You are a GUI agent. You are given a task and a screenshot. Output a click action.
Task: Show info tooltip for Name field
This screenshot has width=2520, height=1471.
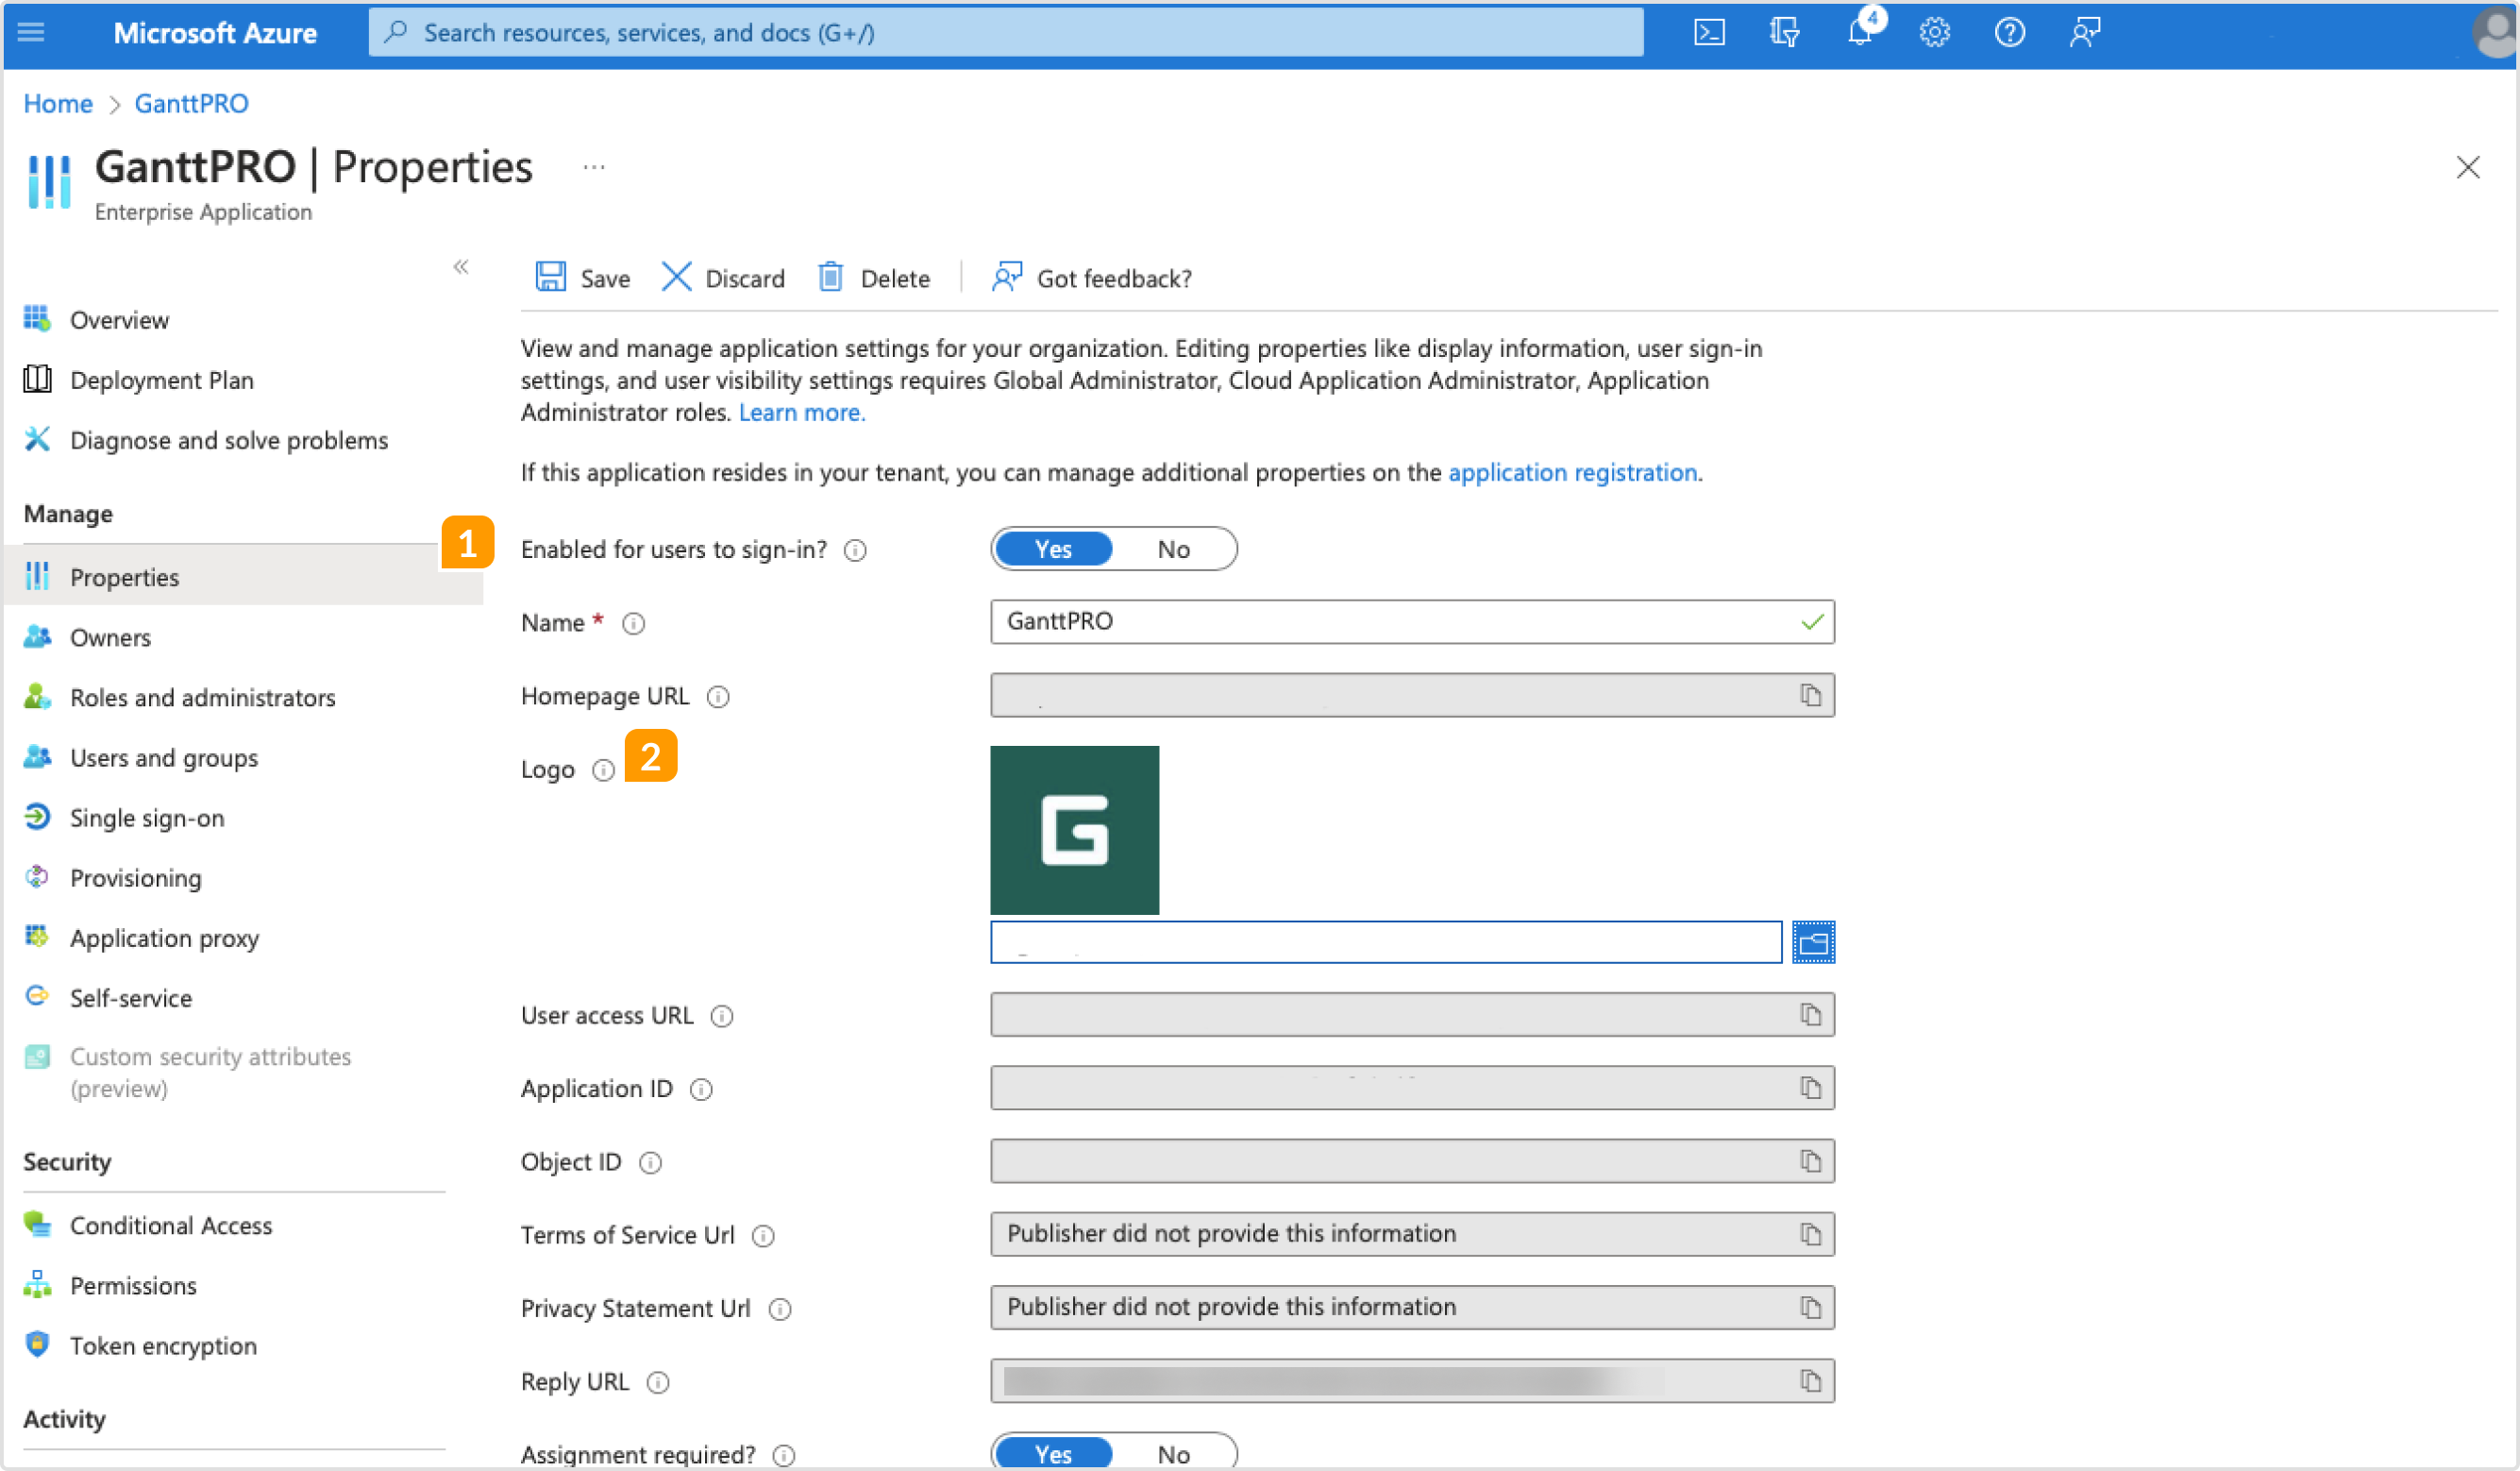pyautogui.click(x=633, y=623)
